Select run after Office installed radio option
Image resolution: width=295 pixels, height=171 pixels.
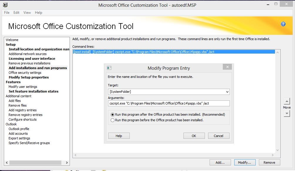(112, 114)
